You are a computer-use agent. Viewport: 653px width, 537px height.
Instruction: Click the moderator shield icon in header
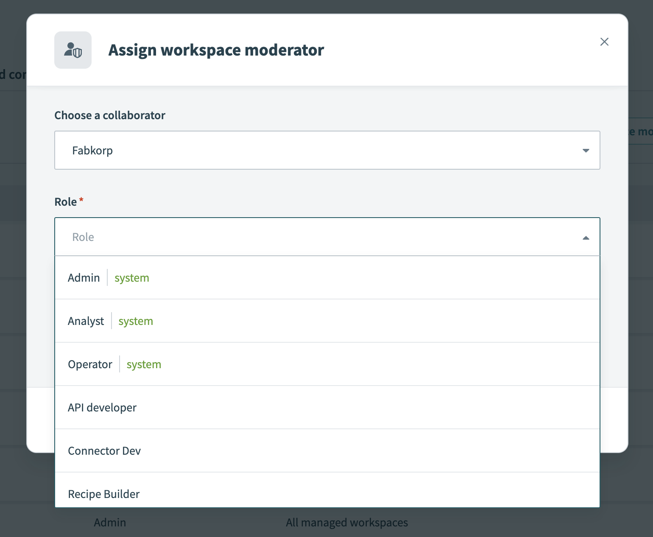pos(73,50)
